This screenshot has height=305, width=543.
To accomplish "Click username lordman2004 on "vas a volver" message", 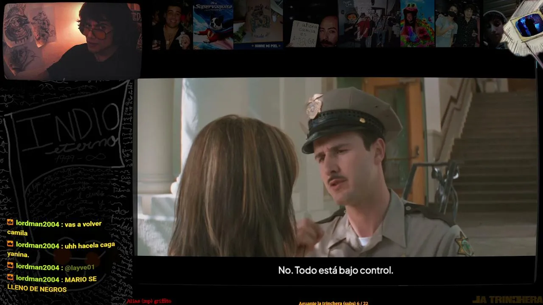I will pos(37,224).
